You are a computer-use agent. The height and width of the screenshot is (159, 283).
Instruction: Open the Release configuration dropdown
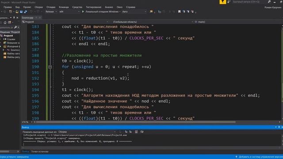(x=51, y=11)
